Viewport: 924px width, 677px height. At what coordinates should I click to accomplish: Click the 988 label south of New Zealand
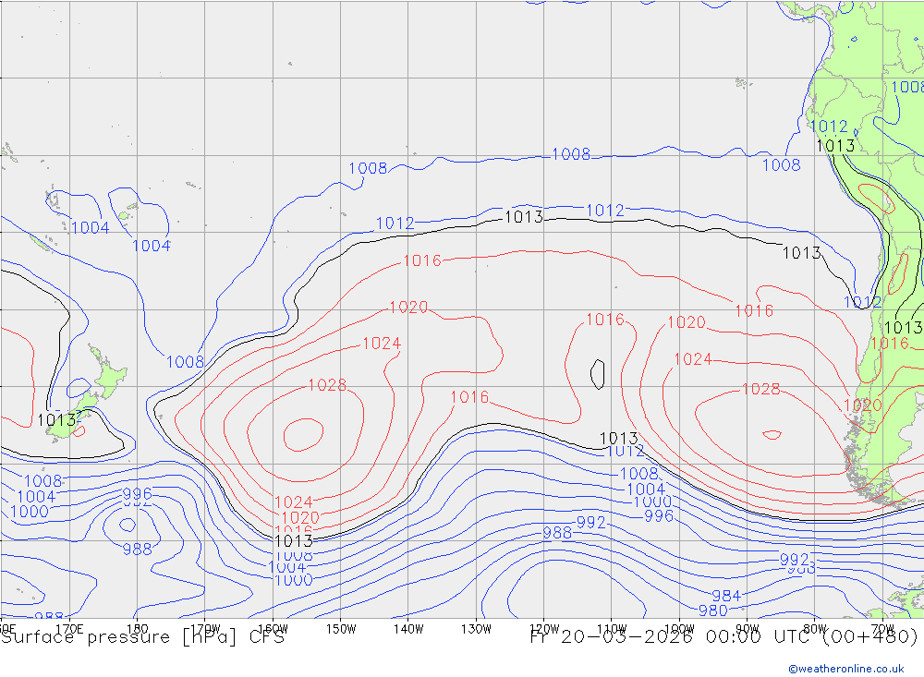click(x=138, y=550)
